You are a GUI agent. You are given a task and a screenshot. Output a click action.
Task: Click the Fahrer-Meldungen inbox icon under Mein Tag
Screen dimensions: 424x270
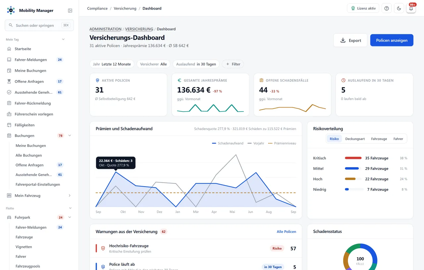[x=9, y=60]
